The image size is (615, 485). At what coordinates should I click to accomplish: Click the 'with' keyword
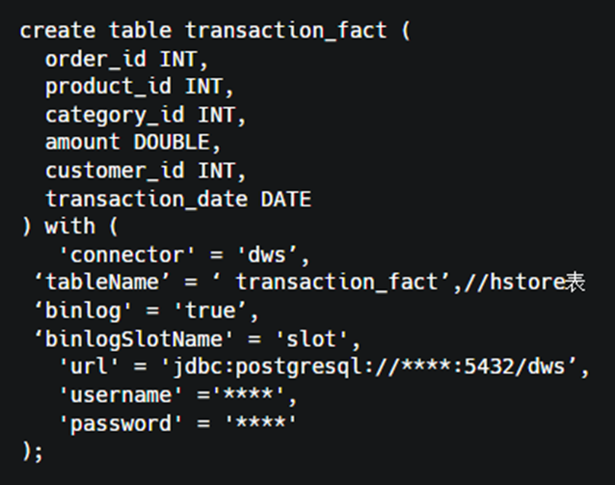coord(69,228)
